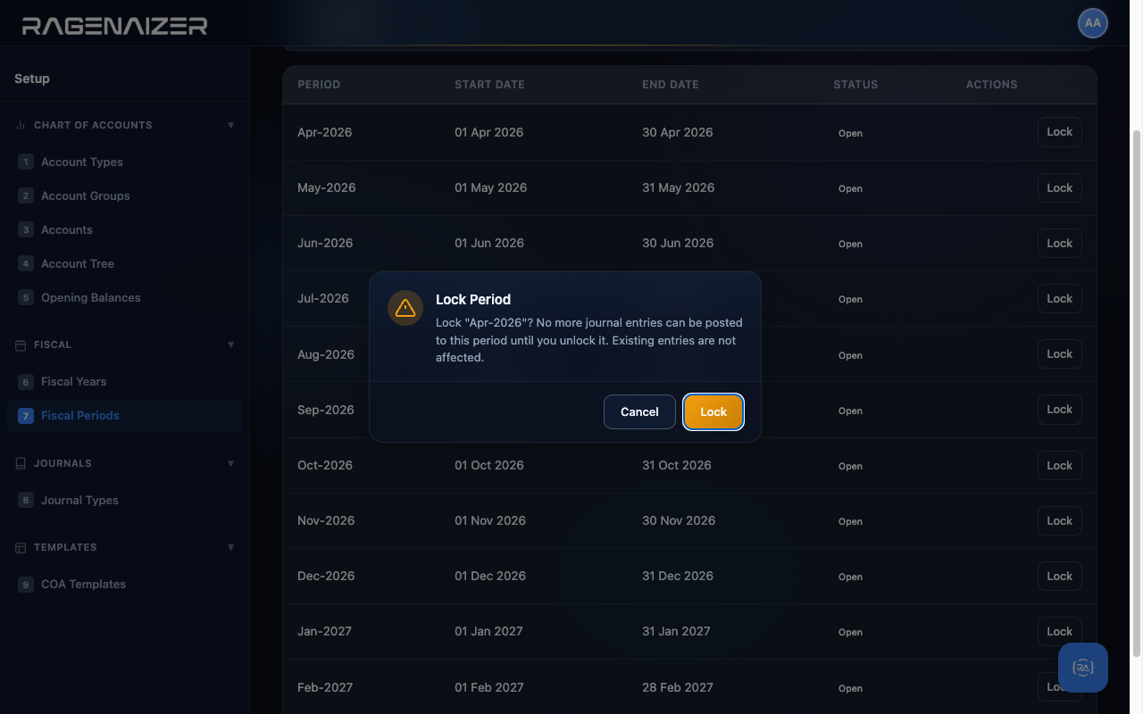Click the warning triangle icon in dialog

pyautogui.click(x=405, y=308)
